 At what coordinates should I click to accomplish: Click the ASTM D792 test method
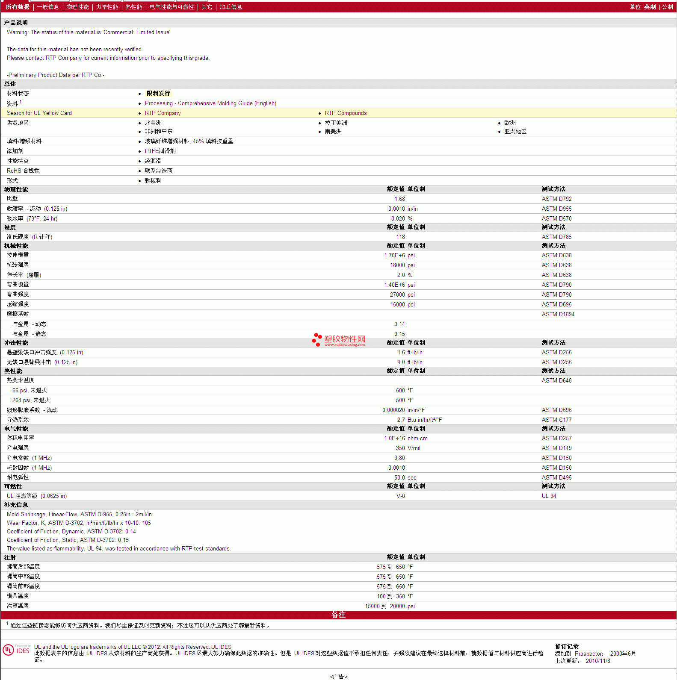tap(556, 199)
